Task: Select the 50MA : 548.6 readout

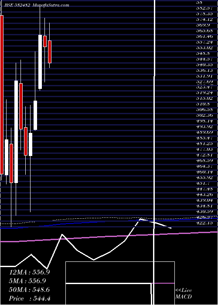Action: coord(29,290)
